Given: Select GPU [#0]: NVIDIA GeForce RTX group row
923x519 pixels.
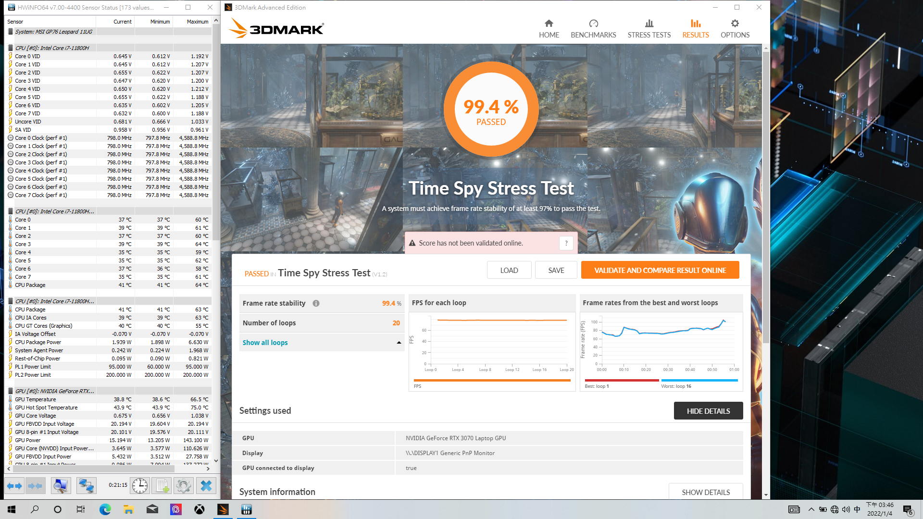Looking at the screenshot, I should [x=108, y=391].
